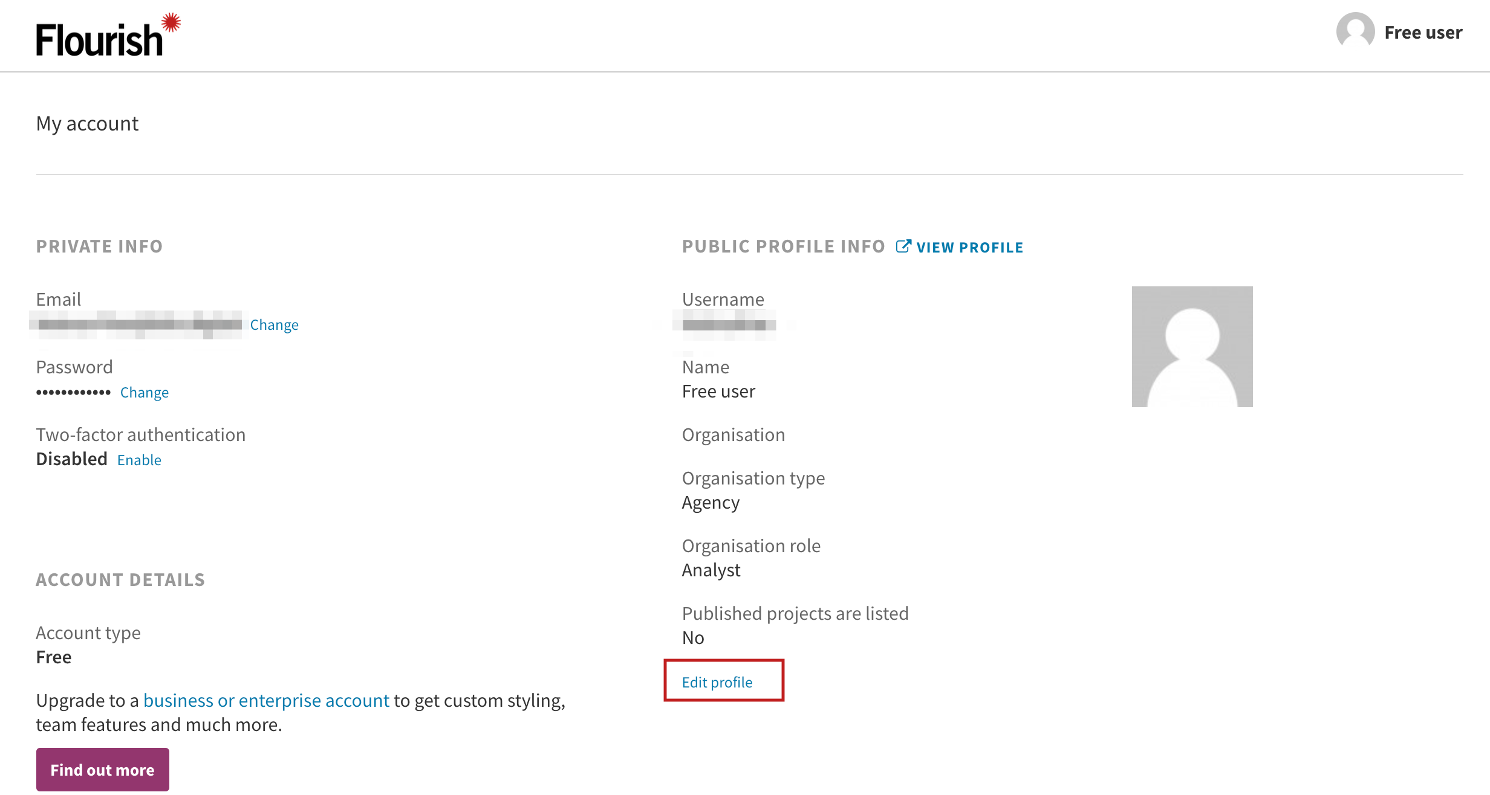
Task: Click the Disabled two-factor status text
Action: (71, 459)
